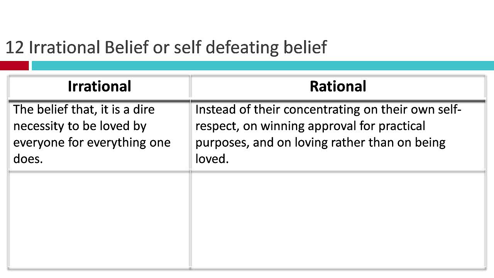The image size is (494, 278).
Task: Click the red accent block under title
Action: tap(14, 66)
